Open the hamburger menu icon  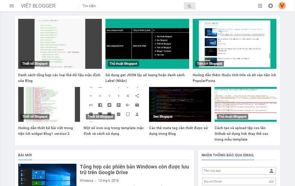point(12,6)
